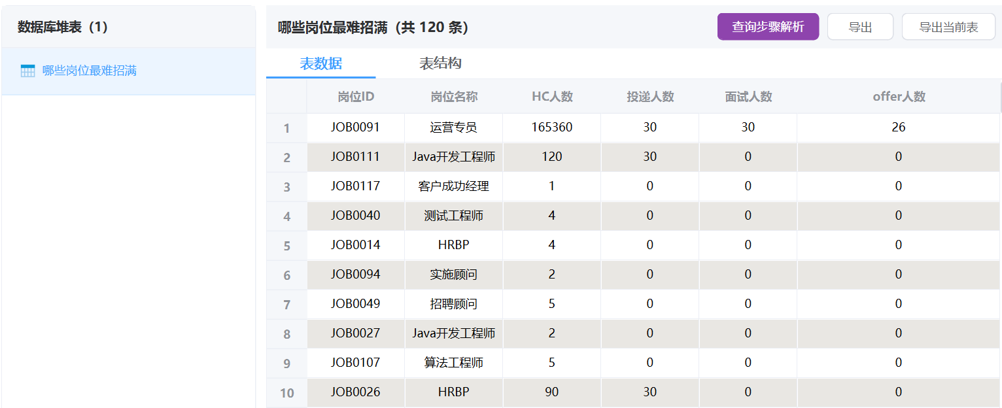Select the 面试人数 column header

point(748,97)
